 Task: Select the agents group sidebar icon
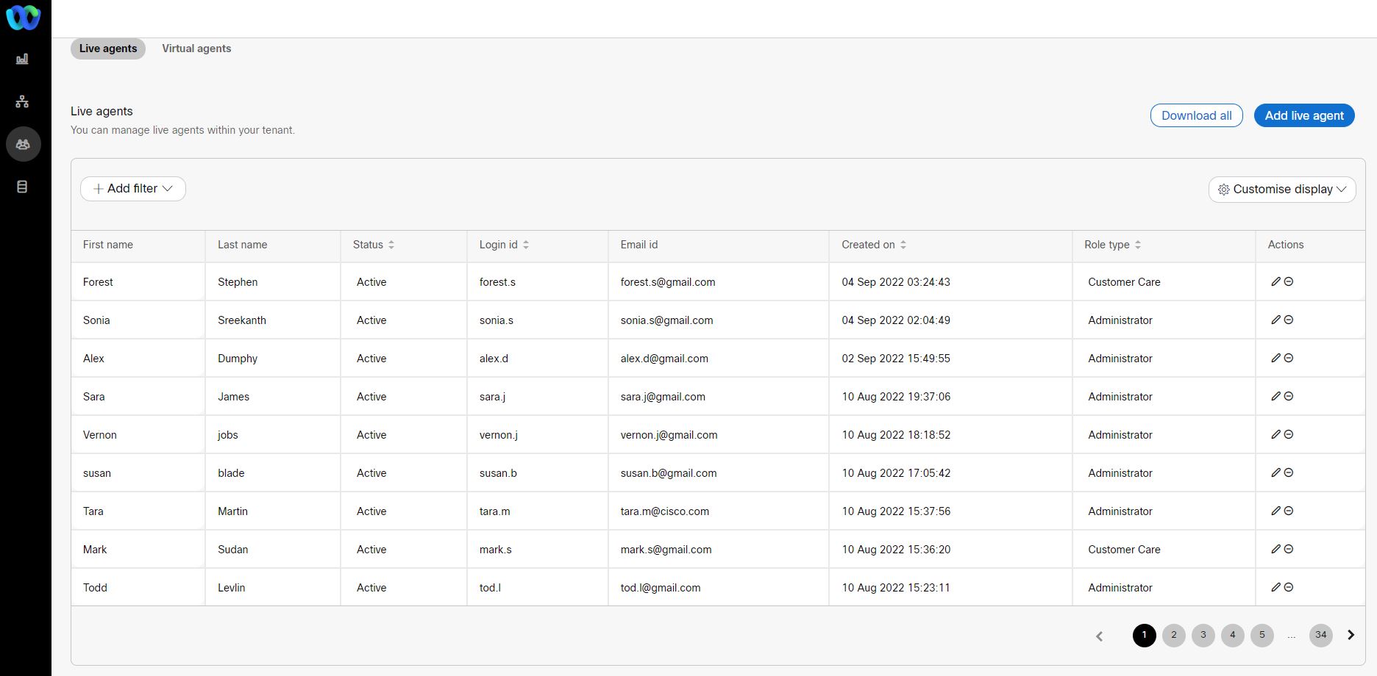(23, 144)
